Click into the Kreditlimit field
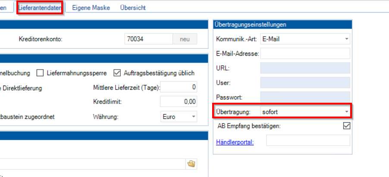 pos(179,102)
